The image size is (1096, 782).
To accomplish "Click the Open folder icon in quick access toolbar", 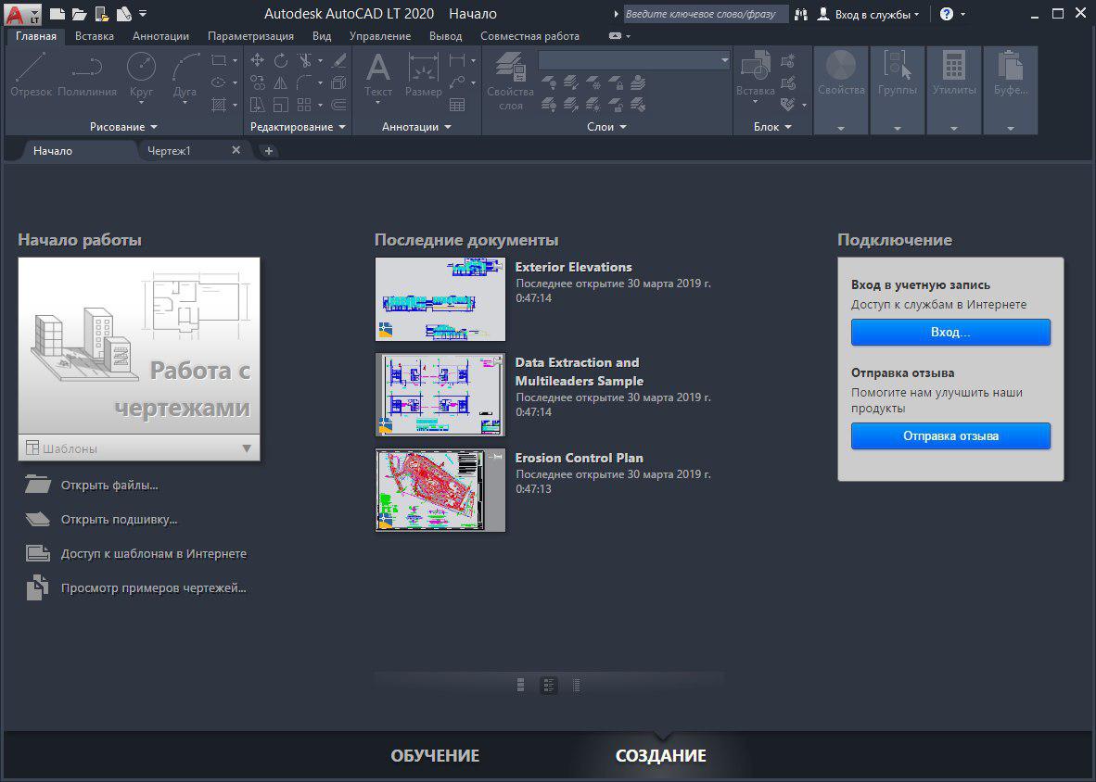I will point(79,14).
